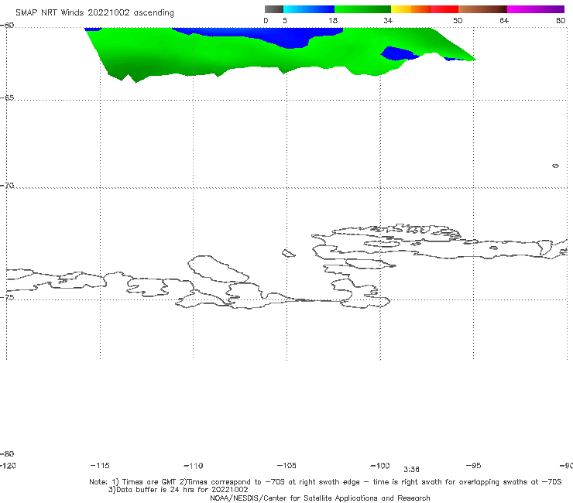Click the colorbar tick label '50'
This screenshot has height=503, width=573.
pyautogui.click(x=458, y=20)
